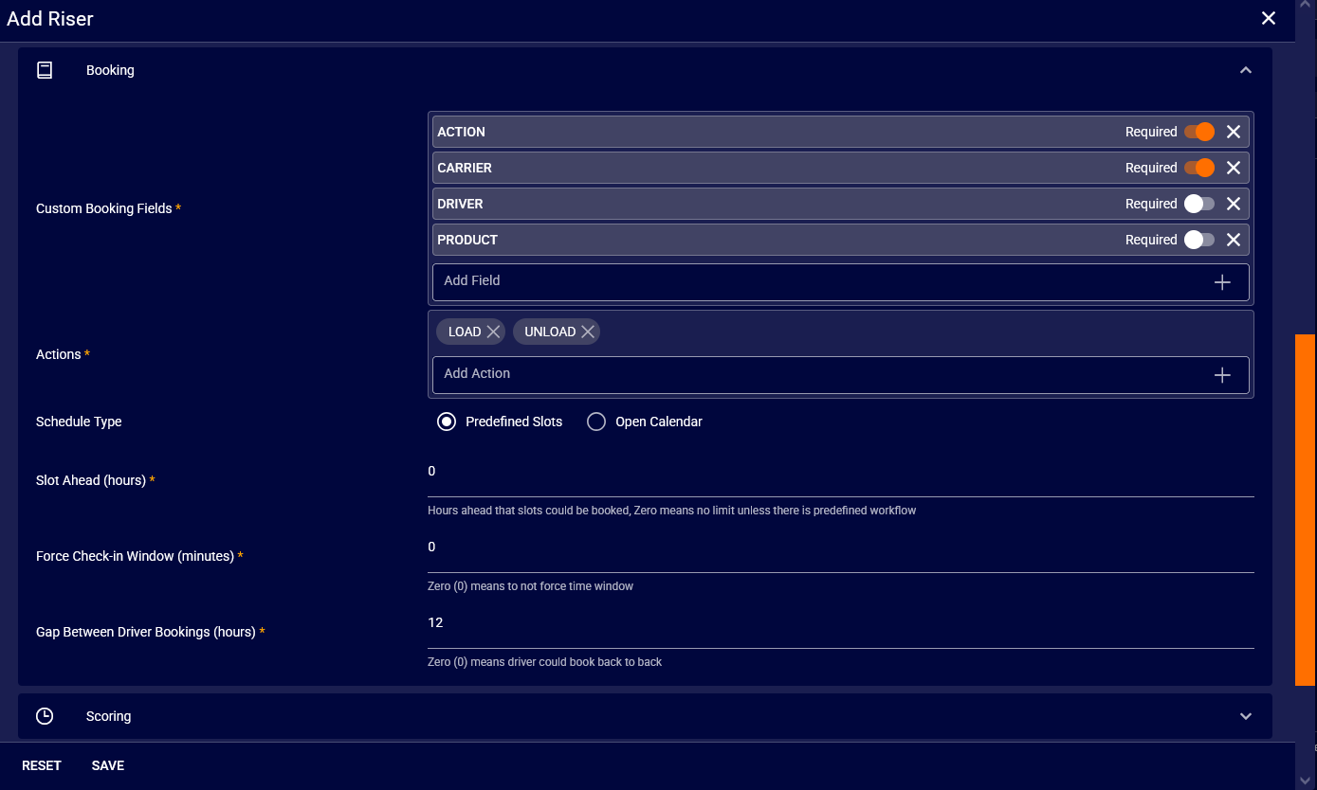Click the Scoring section title
The height and width of the screenshot is (790, 1317).
coord(108,716)
